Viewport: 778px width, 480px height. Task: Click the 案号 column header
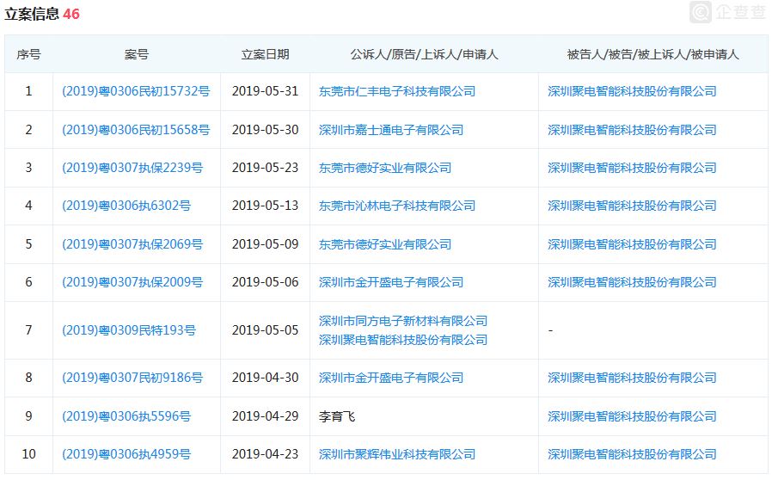(137, 54)
